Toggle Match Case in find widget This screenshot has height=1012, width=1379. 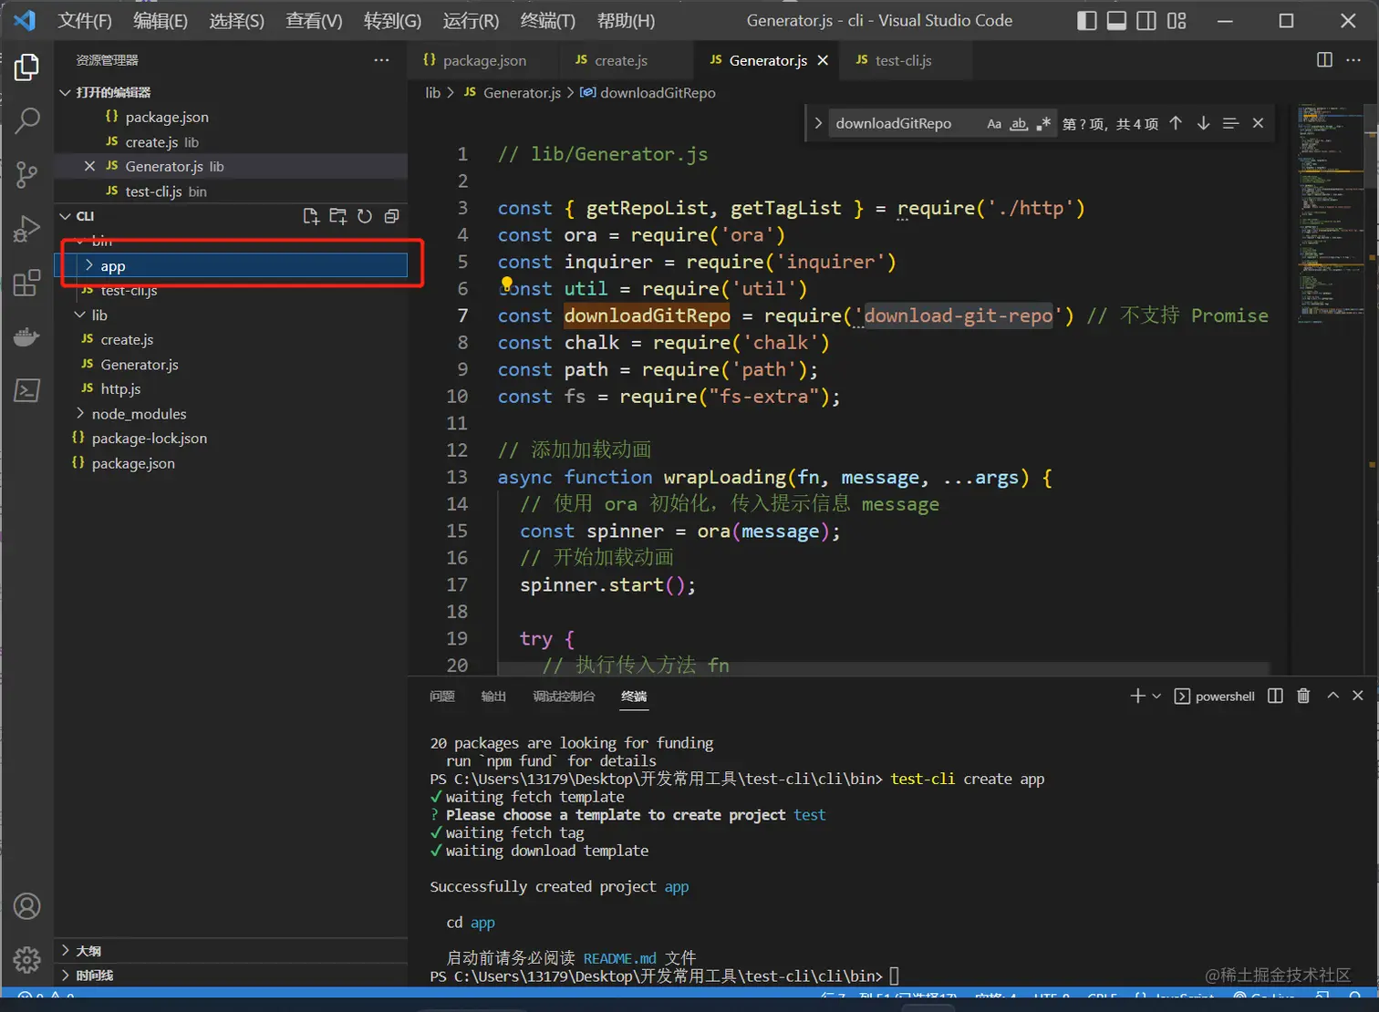point(994,124)
